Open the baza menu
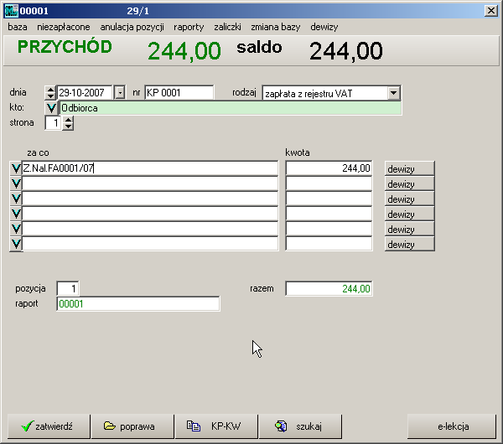Image resolution: width=503 pixels, height=444 pixels. (x=18, y=27)
